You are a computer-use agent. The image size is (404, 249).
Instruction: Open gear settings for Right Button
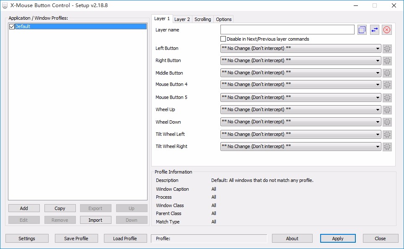pos(387,61)
